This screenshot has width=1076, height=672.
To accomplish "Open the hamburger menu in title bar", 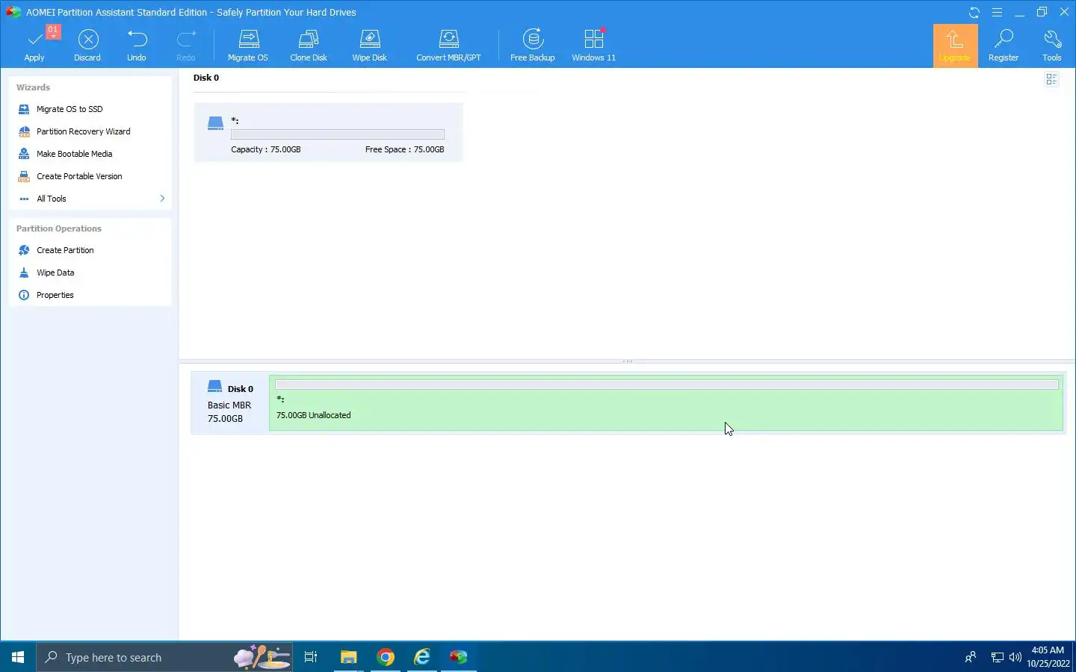I will click(x=997, y=12).
